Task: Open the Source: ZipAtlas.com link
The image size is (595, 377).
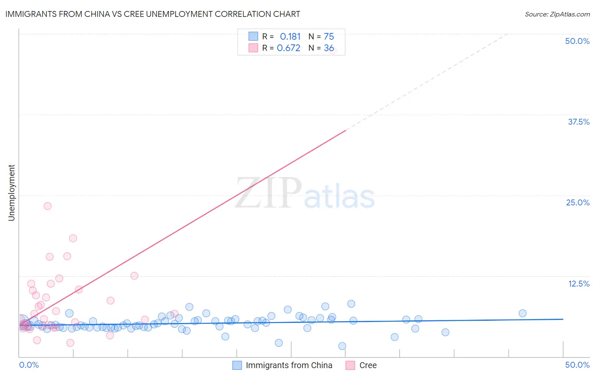Action: [x=557, y=14]
